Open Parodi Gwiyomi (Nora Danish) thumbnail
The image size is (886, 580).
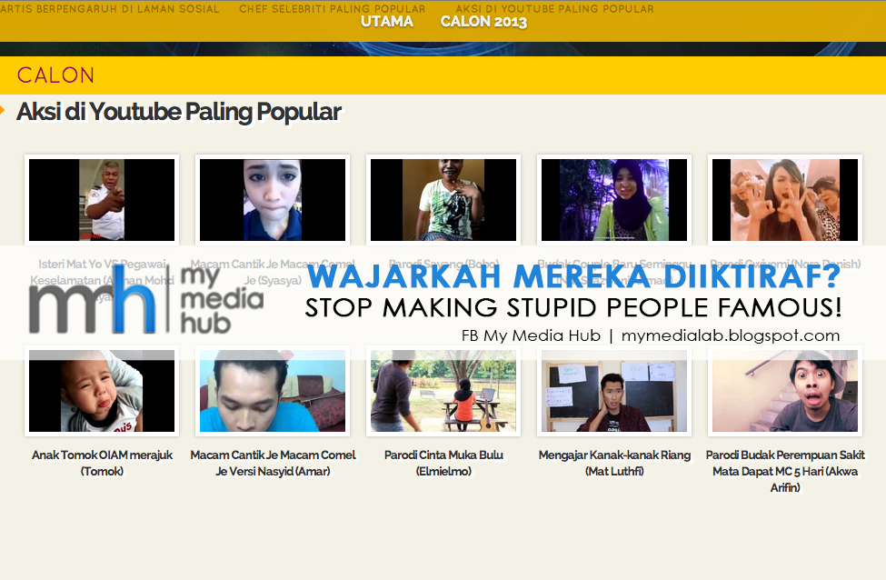pos(785,200)
